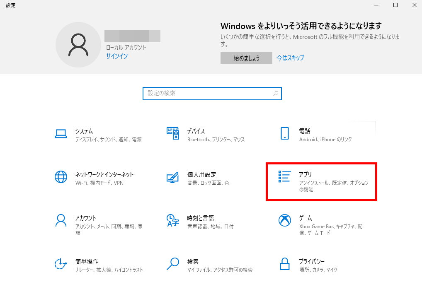Click the 場所、カメラ、マイク description
This screenshot has width=422, height=287.
point(318,270)
